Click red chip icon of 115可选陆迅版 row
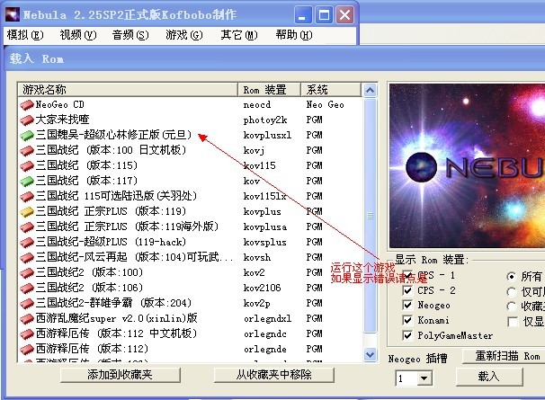The width and height of the screenshot is (545, 400). point(27,196)
